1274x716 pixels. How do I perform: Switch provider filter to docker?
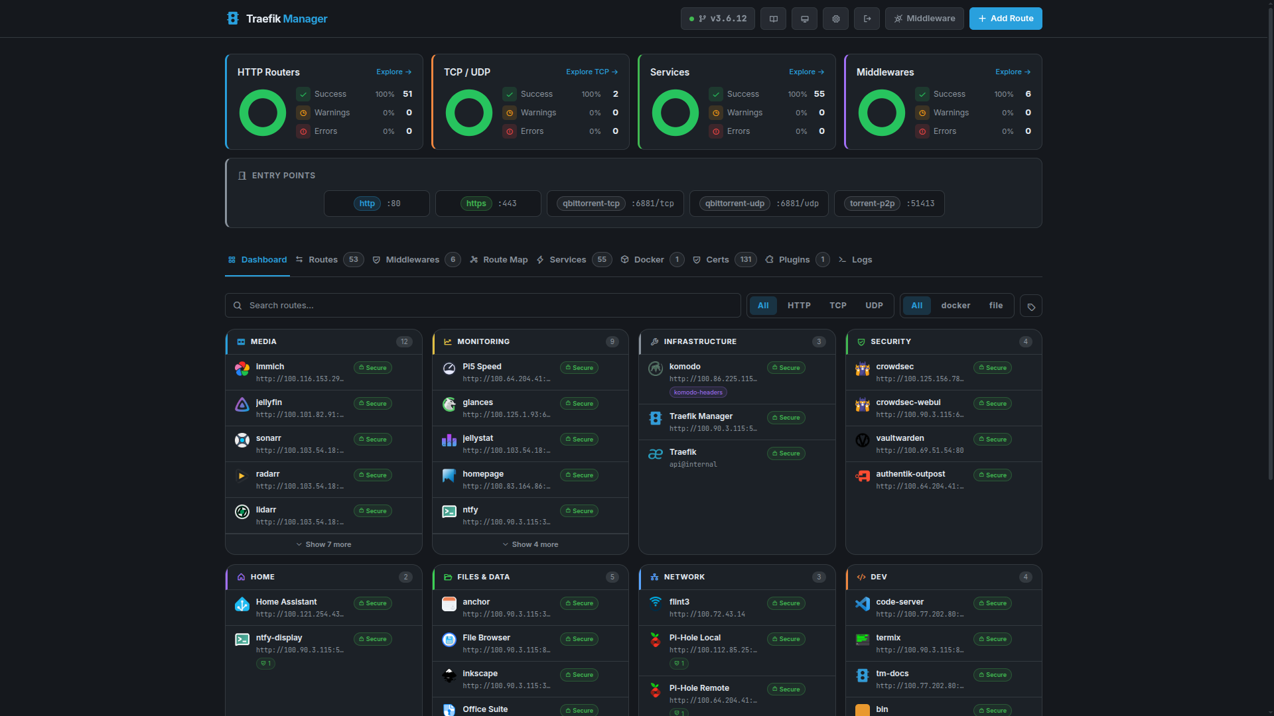955,305
